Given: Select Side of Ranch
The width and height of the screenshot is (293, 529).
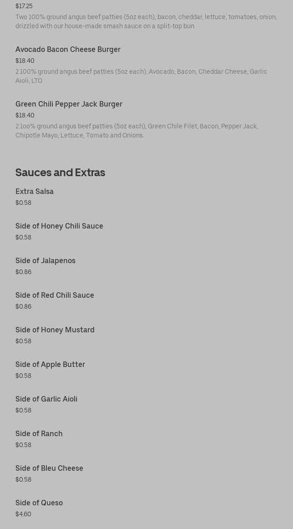Looking at the screenshot, I should (39, 433).
